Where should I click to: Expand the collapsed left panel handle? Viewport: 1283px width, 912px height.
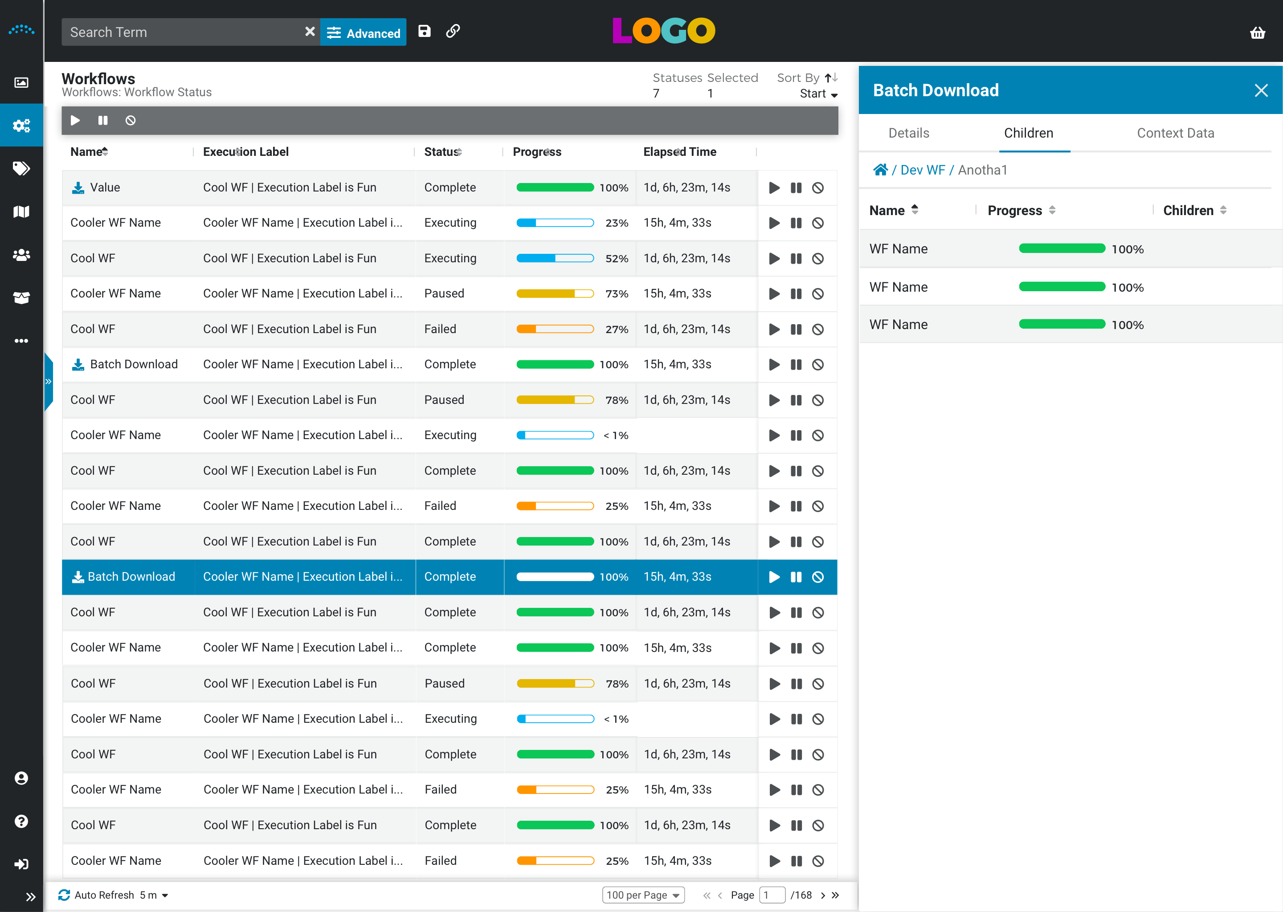(x=48, y=382)
